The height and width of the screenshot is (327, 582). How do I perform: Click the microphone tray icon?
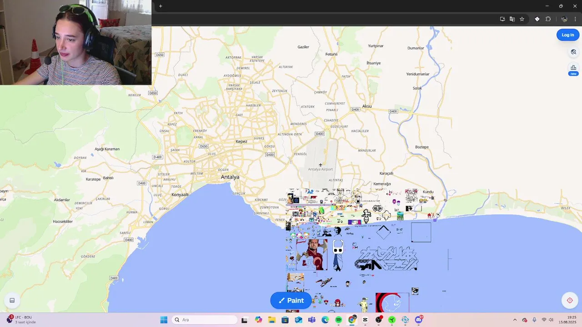point(534,320)
